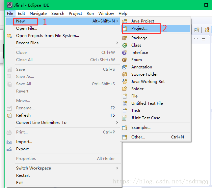Expand the New submenu arrow

(117, 21)
